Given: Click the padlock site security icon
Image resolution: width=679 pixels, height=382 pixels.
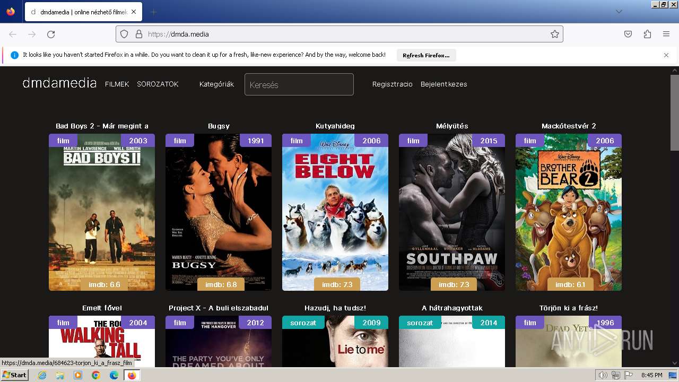Looking at the screenshot, I should 139,34.
